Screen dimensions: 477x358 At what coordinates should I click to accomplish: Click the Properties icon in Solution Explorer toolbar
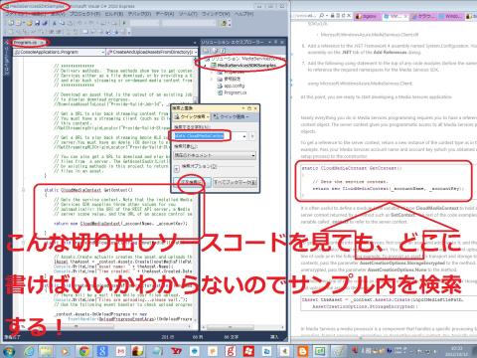(x=207, y=51)
